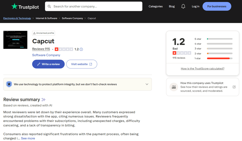
Task: Click the Capcut breadcrumb text
Action: click(92, 18)
